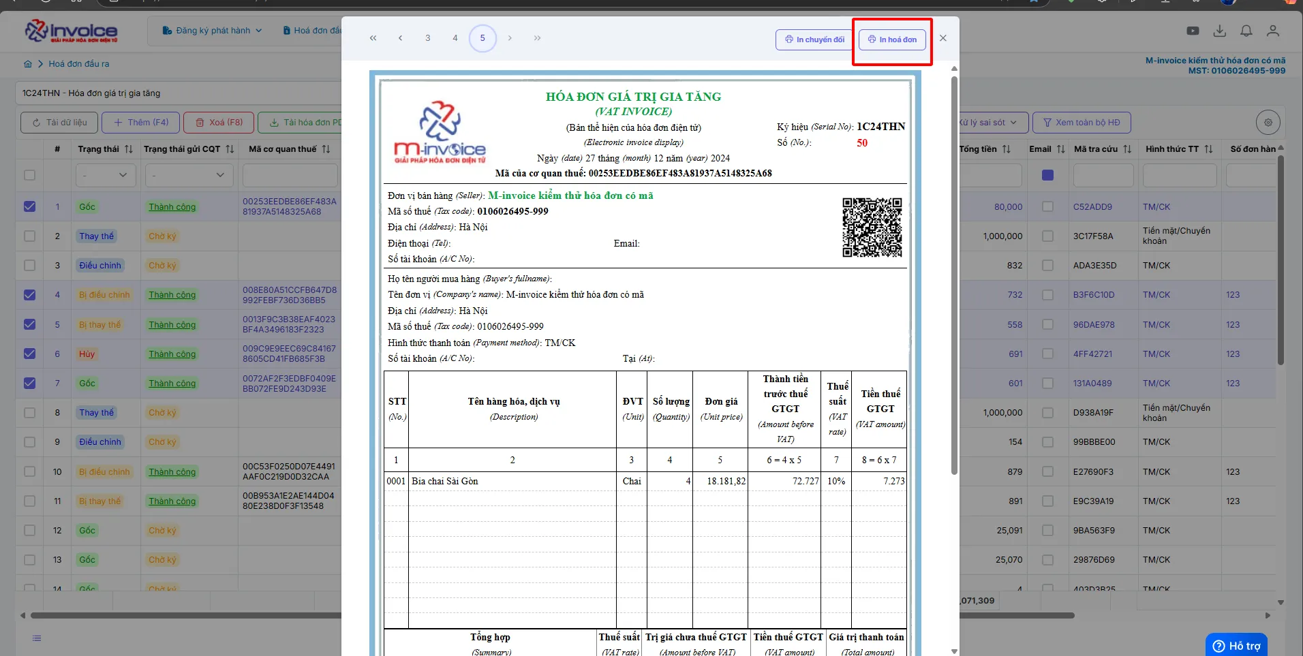This screenshot has width=1303, height=656.
Task: Click the invoice table vertical scrollbar
Action: pos(1281,259)
